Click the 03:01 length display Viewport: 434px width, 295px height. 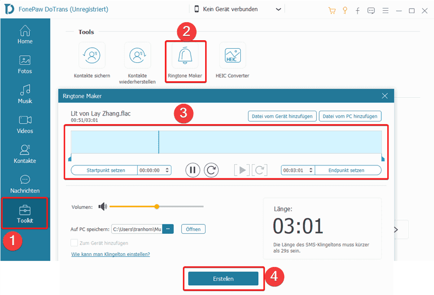(298, 226)
